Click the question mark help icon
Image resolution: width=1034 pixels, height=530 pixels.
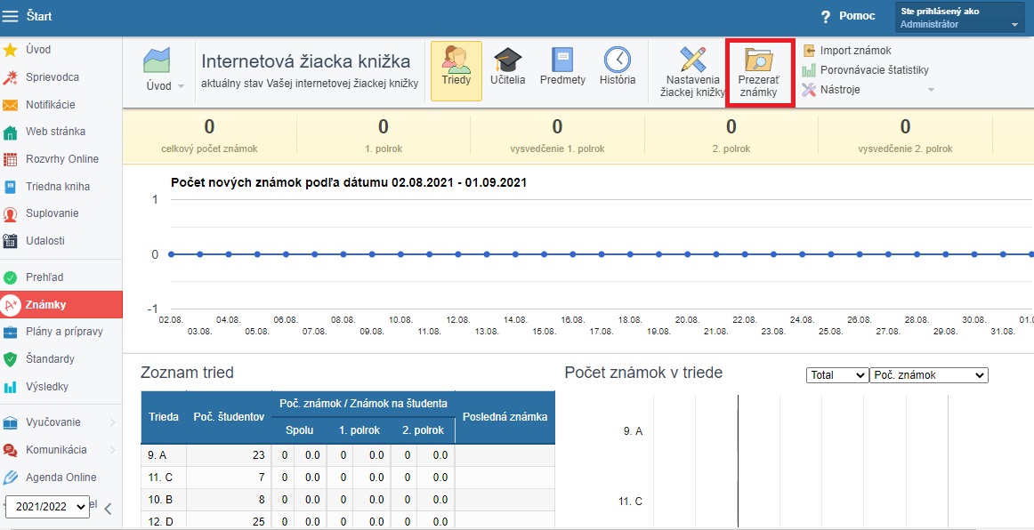pos(825,17)
